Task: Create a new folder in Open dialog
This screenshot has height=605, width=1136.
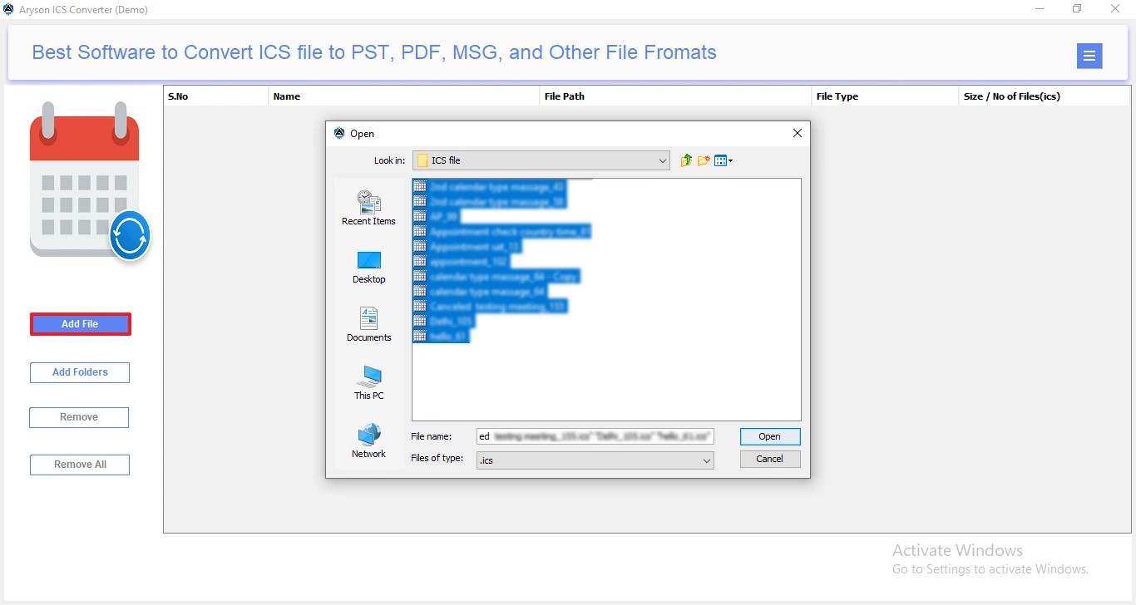Action: (x=704, y=160)
